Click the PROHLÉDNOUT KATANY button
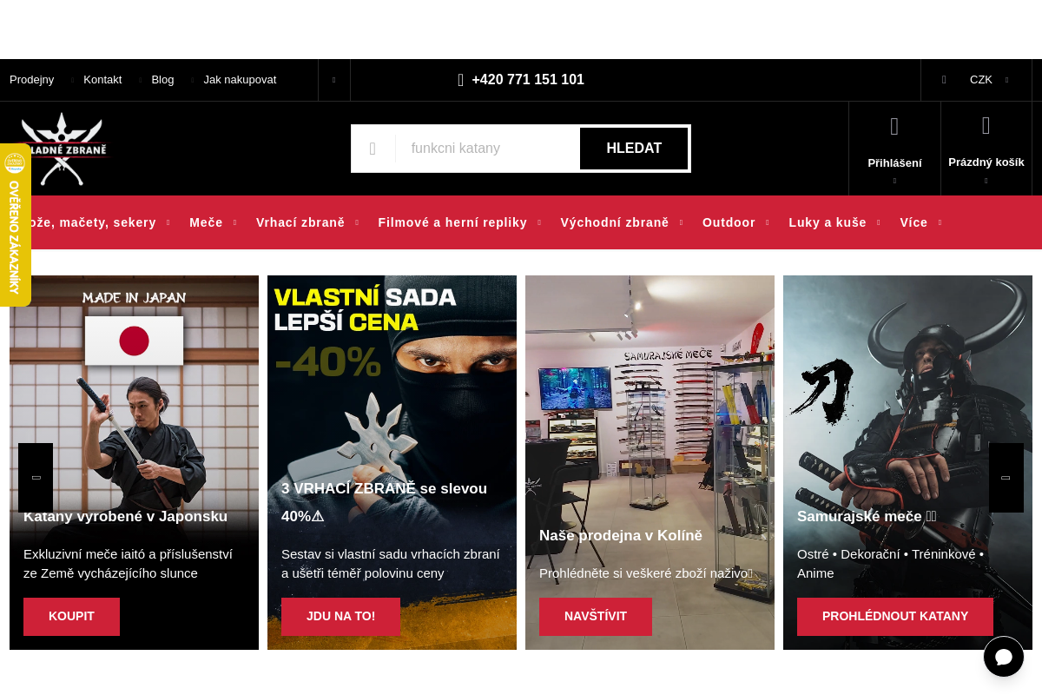 pyautogui.click(x=895, y=617)
